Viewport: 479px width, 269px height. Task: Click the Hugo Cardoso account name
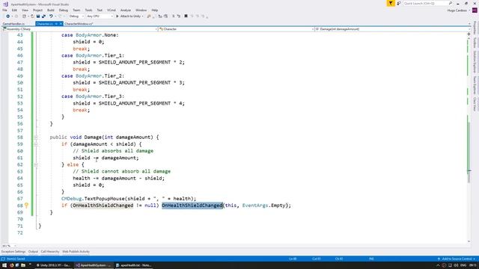click(x=457, y=10)
